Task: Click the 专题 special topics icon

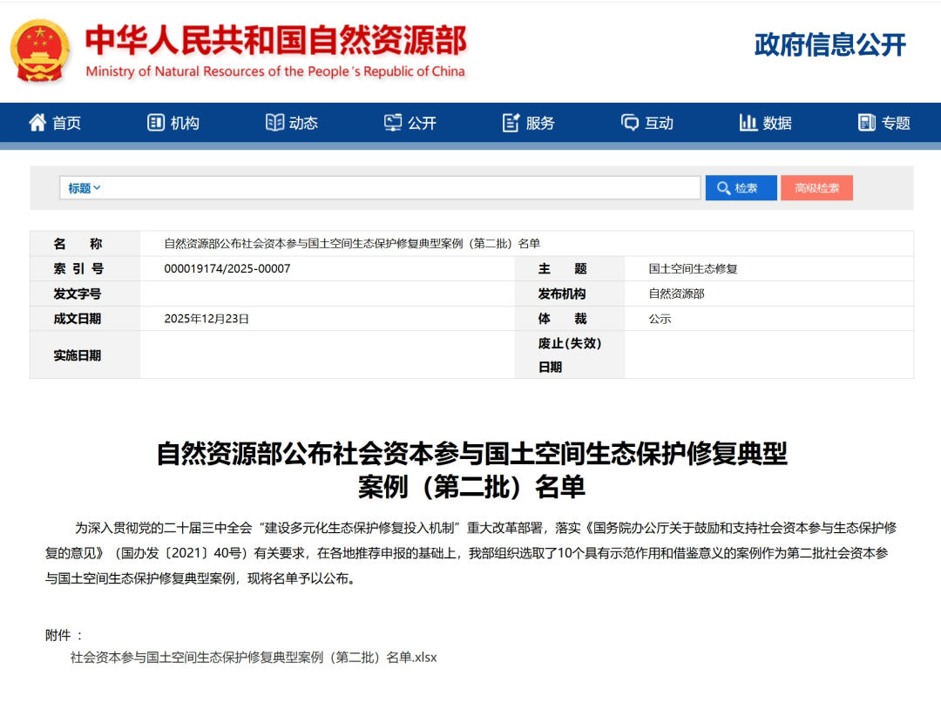Action: tap(867, 123)
